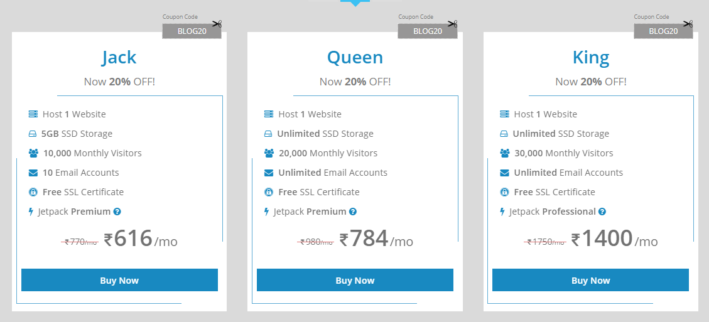Screen dimensions: 709x322
Task: Click the storage drive icon in Queen plan
Action: 269,134
